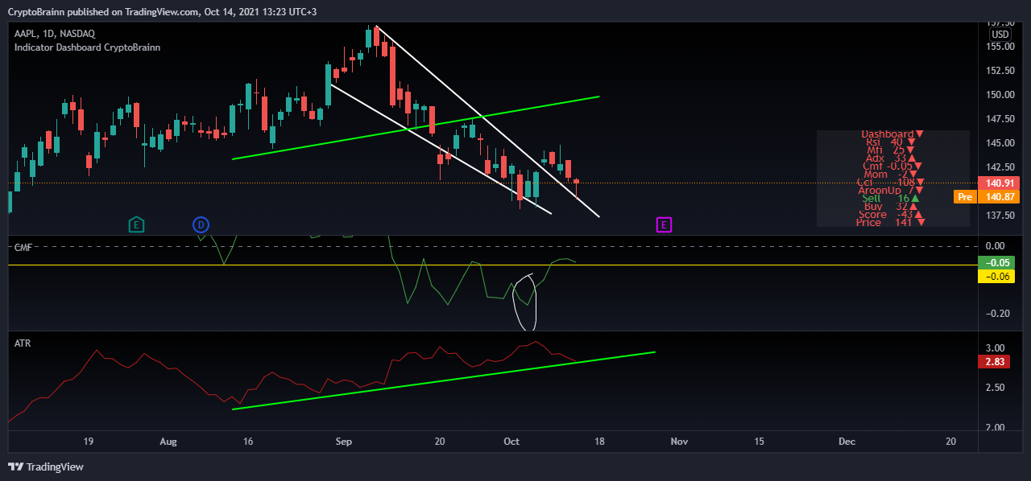Viewport: 1031px width, 481px height.
Task: Click the 2.50 label on the ATR scale
Action: pos(996,388)
